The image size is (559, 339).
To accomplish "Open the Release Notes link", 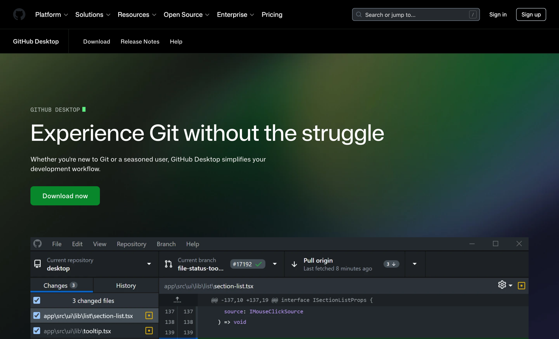I will point(140,41).
